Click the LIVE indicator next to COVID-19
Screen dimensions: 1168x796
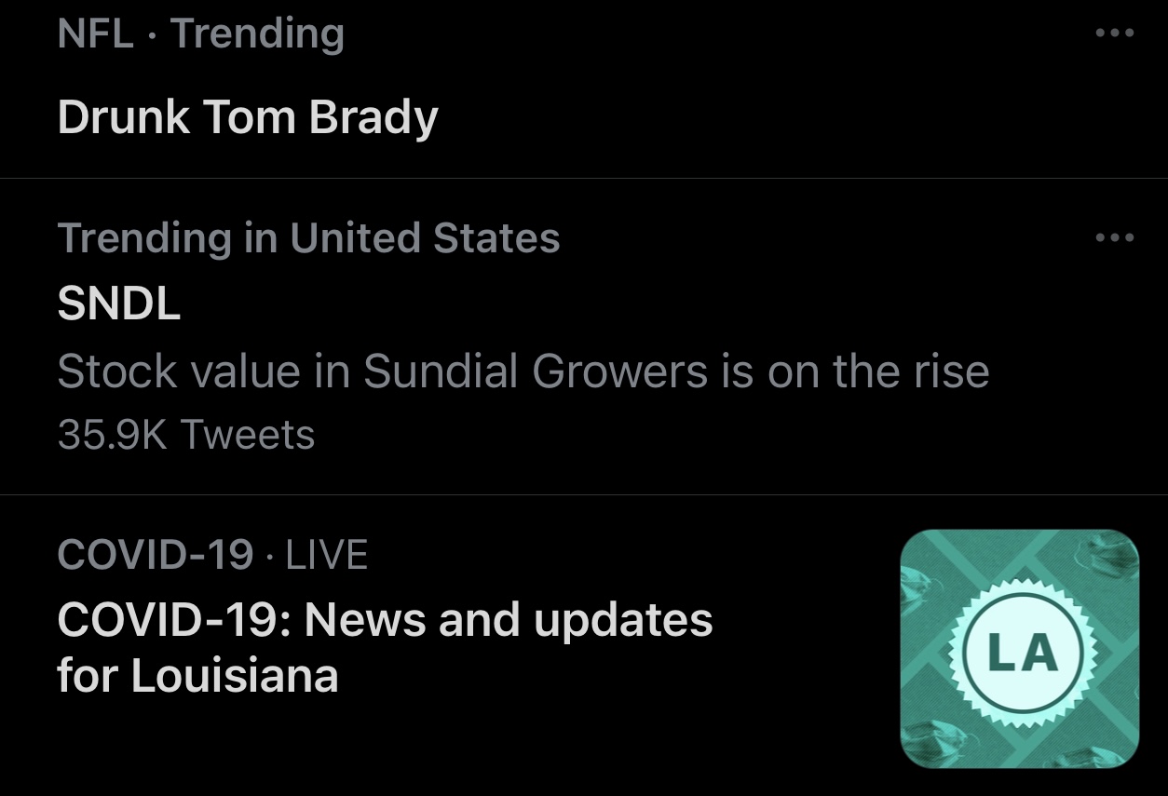coord(326,556)
